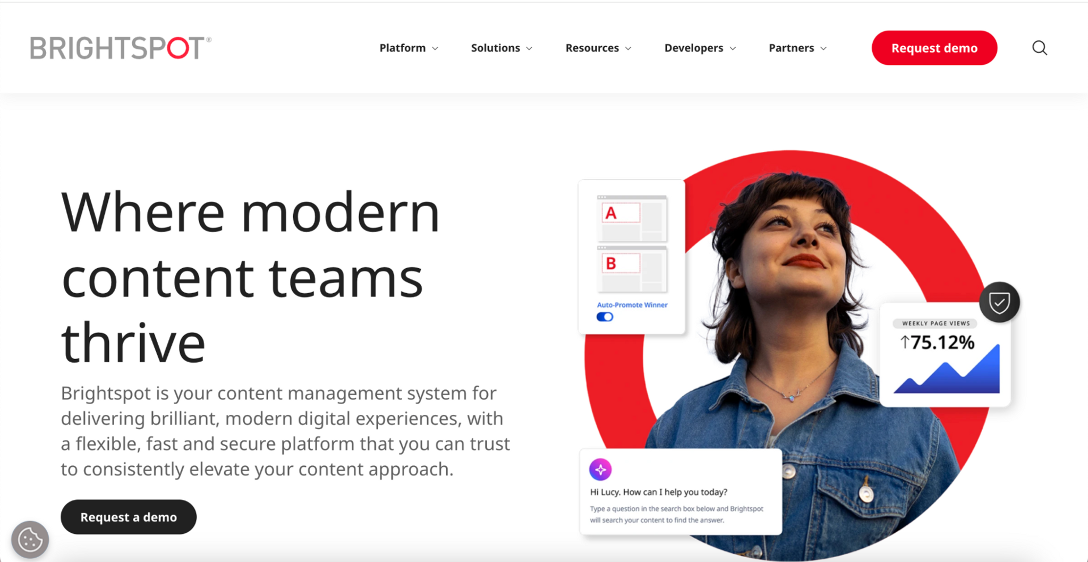Click the purple AI sparkle icon

click(x=600, y=470)
